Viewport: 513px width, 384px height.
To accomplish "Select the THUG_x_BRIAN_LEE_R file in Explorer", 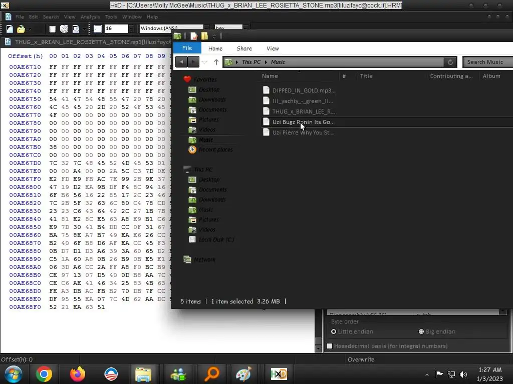I will point(300,111).
